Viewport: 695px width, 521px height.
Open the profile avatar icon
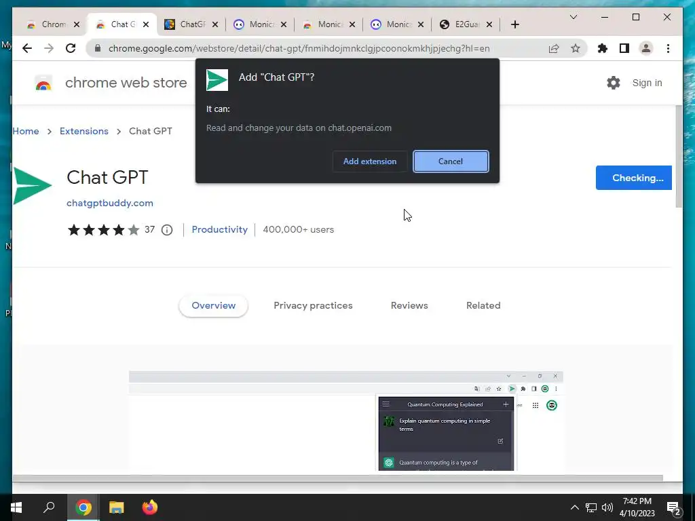tap(646, 48)
